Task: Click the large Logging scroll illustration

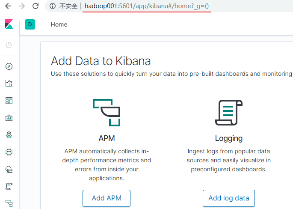Action: pos(228,113)
